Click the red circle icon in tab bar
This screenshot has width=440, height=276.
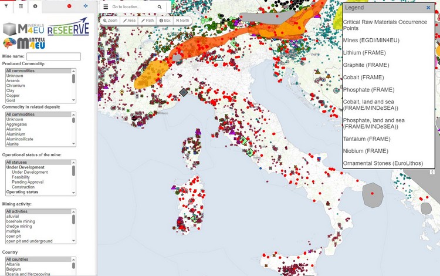point(69,6)
